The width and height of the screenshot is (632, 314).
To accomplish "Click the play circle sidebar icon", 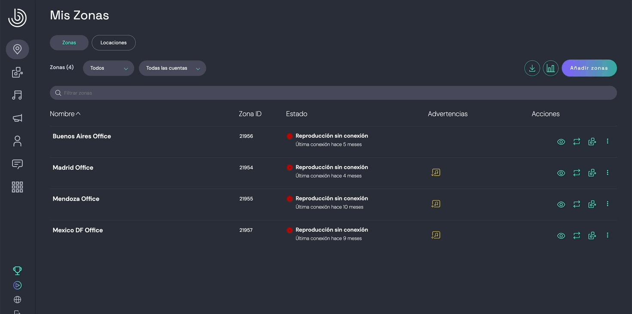I will [x=17, y=285].
